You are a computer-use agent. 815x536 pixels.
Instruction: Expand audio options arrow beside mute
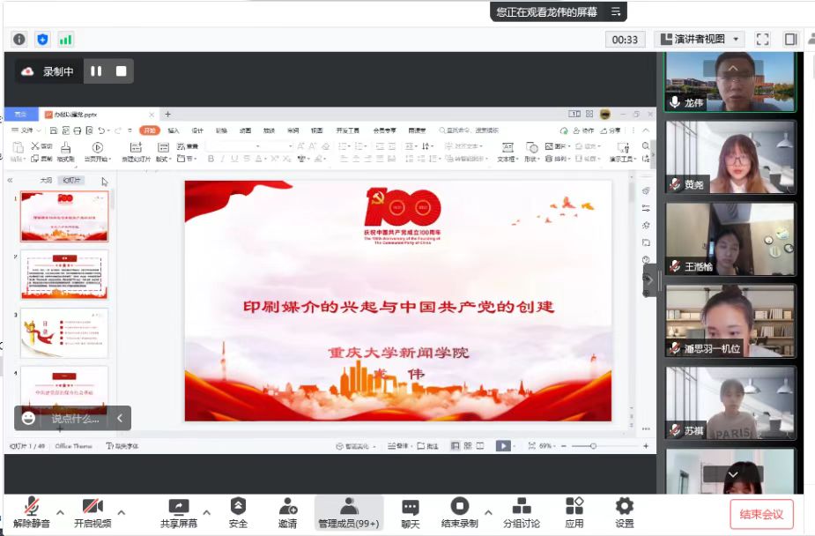60,511
